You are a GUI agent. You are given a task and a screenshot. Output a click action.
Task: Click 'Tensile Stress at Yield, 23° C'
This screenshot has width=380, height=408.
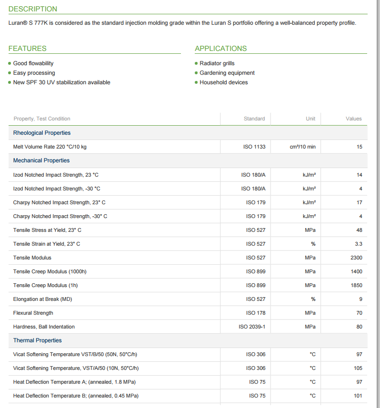pyautogui.click(x=47, y=230)
